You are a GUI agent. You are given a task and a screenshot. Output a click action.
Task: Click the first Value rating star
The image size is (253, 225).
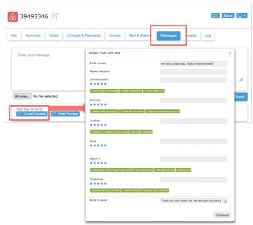[91, 145]
